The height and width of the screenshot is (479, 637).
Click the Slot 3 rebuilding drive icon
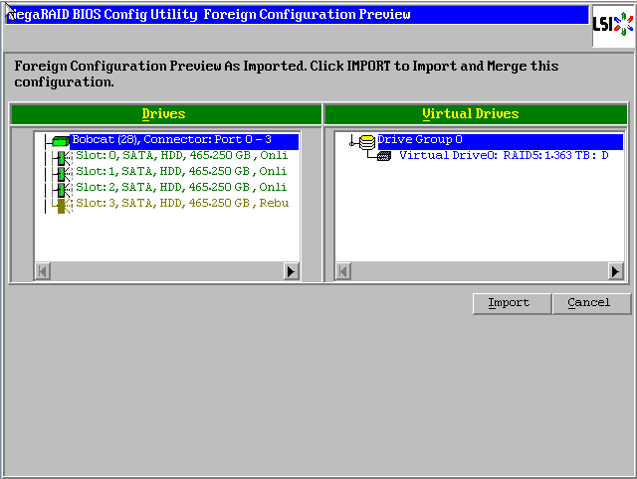point(61,205)
